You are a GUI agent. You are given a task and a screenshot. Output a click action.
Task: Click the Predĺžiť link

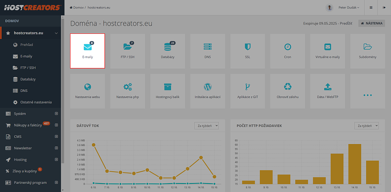click(x=346, y=24)
